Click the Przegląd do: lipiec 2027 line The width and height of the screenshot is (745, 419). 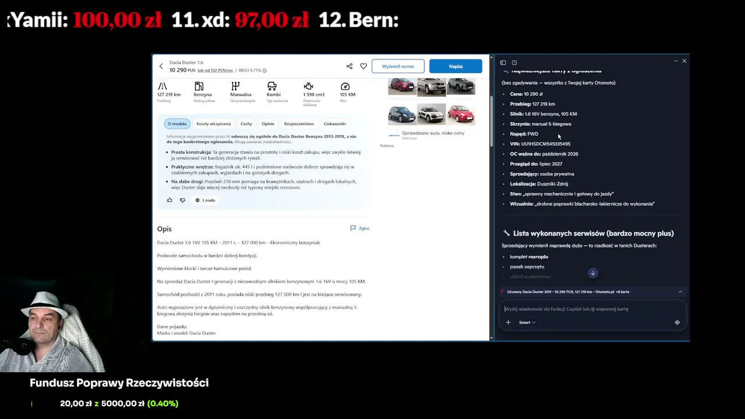click(x=536, y=164)
